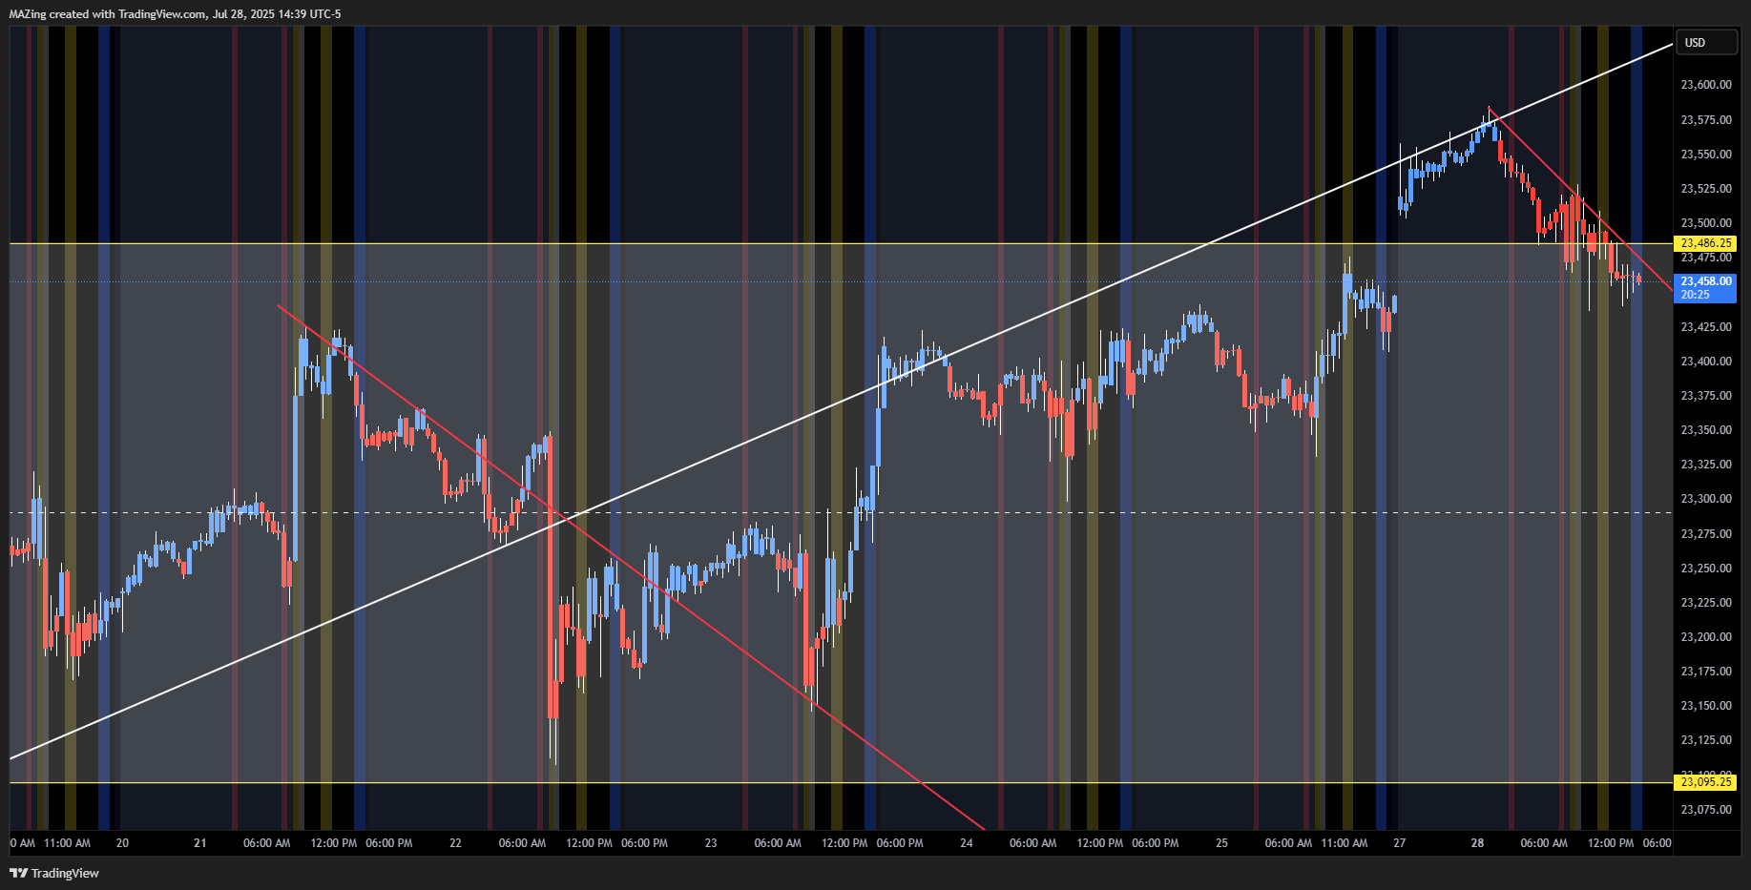This screenshot has height=890, width=1751.
Task: Click the 23,525.00 price axis label
Action: point(1706,189)
